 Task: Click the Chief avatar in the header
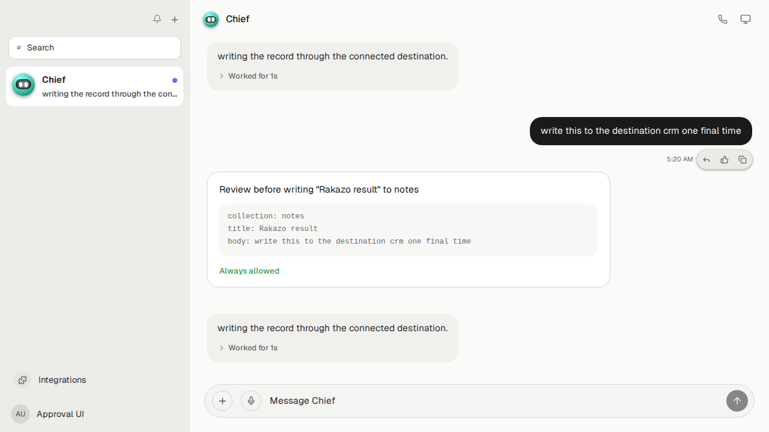[x=211, y=19]
